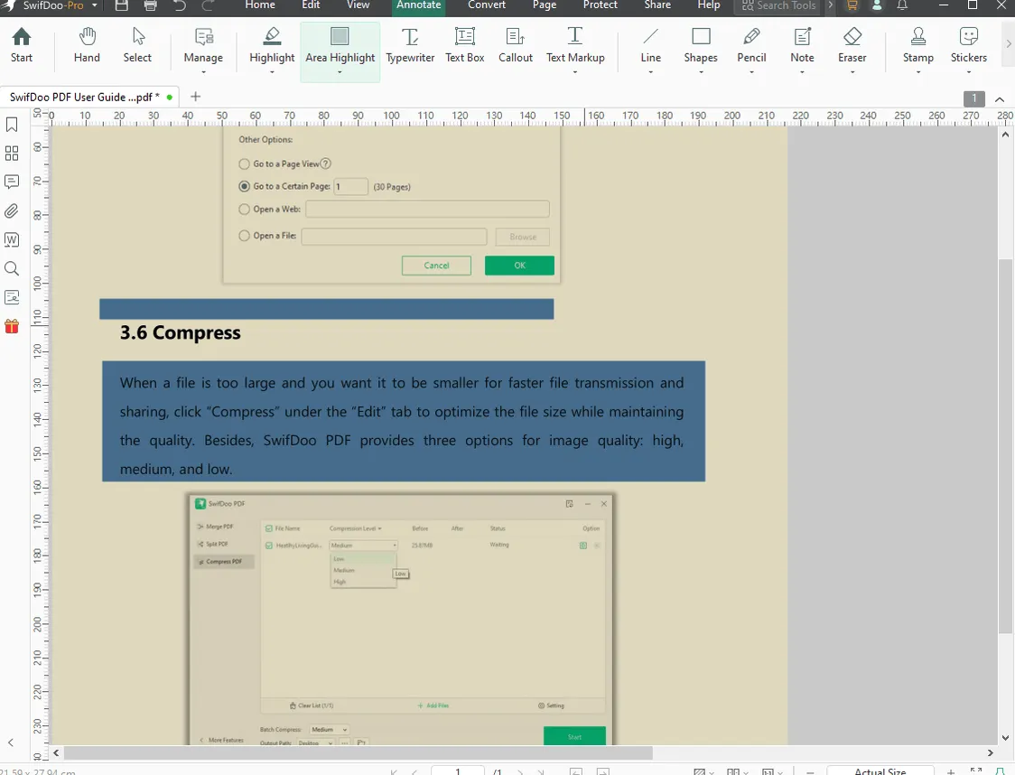
Task: Activate the Highlight tool
Action: (272, 45)
